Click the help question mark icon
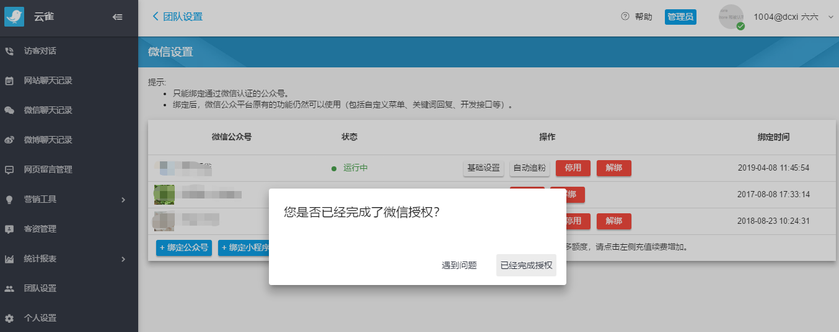This screenshot has height=332, width=839. 625,17
